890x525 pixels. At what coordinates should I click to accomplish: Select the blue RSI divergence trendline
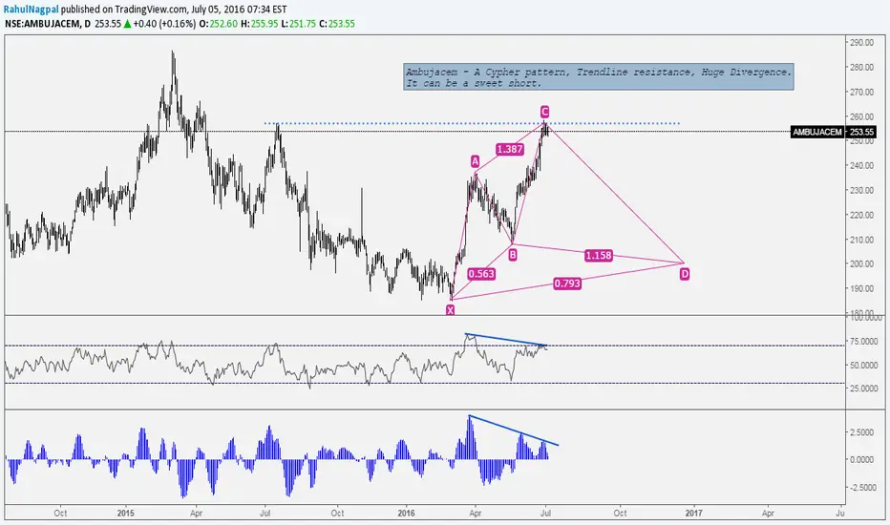(506, 340)
